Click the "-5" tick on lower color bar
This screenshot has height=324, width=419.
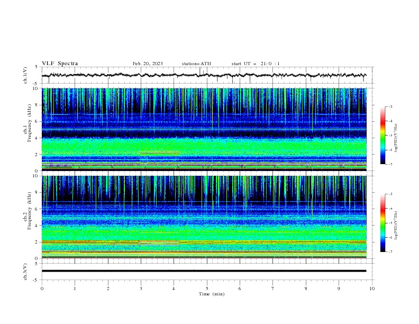tap(390, 223)
